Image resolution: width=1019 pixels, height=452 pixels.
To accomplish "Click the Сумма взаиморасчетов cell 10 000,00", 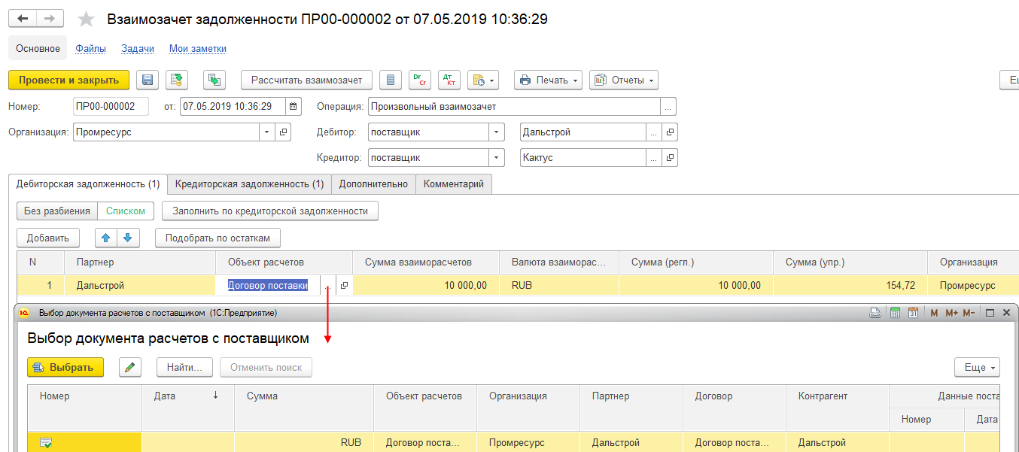I will pyautogui.click(x=426, y=286).
